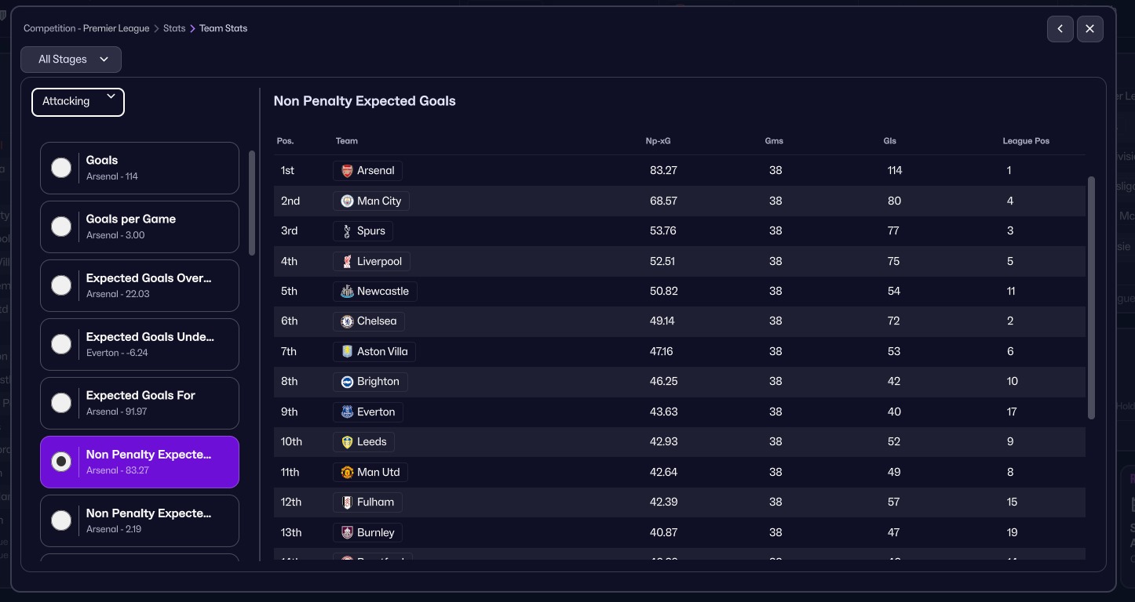Viewport: 1135px width, 602px height.
Task: Select Goals per Game radio button
Action: point(61,227)
